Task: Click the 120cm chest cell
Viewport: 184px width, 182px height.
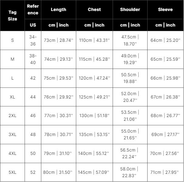Action: click(x=94, y=78)
